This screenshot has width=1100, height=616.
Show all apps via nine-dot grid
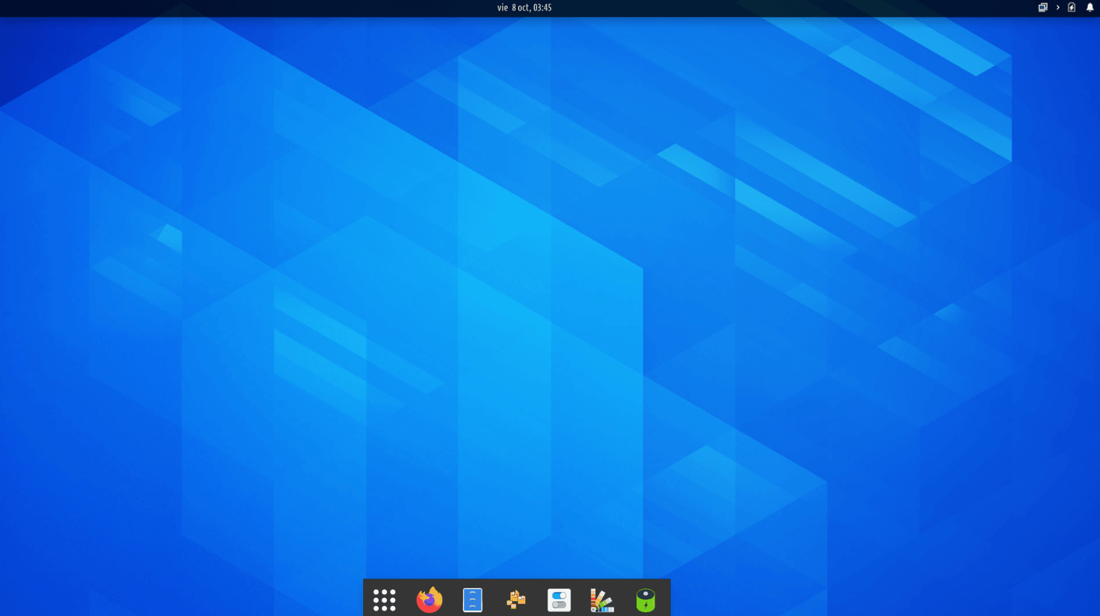384,600
